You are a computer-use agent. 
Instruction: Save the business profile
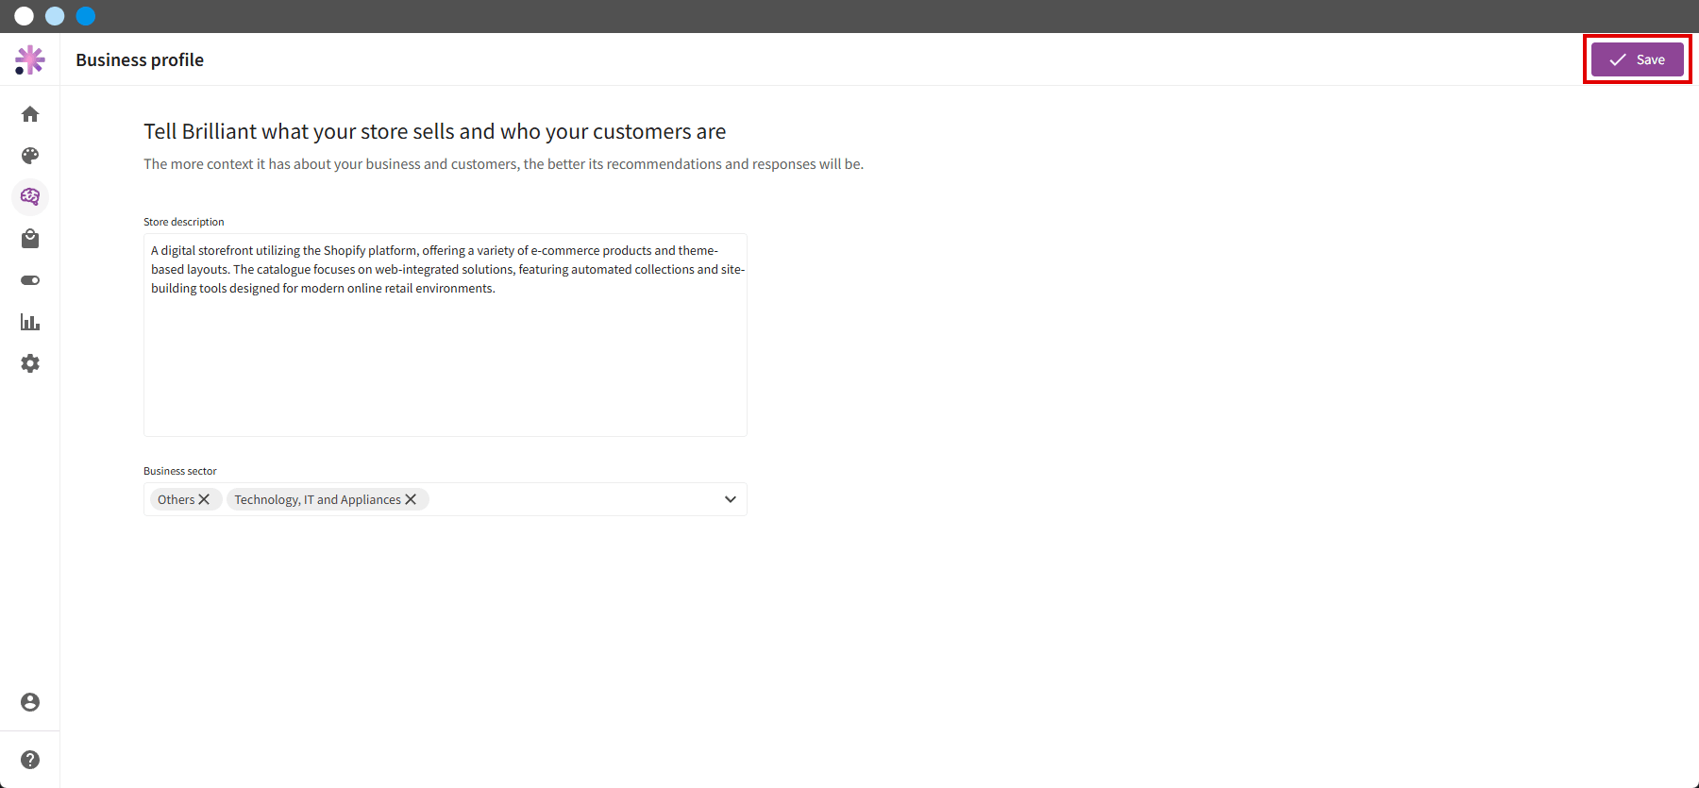pos(1638,59)
